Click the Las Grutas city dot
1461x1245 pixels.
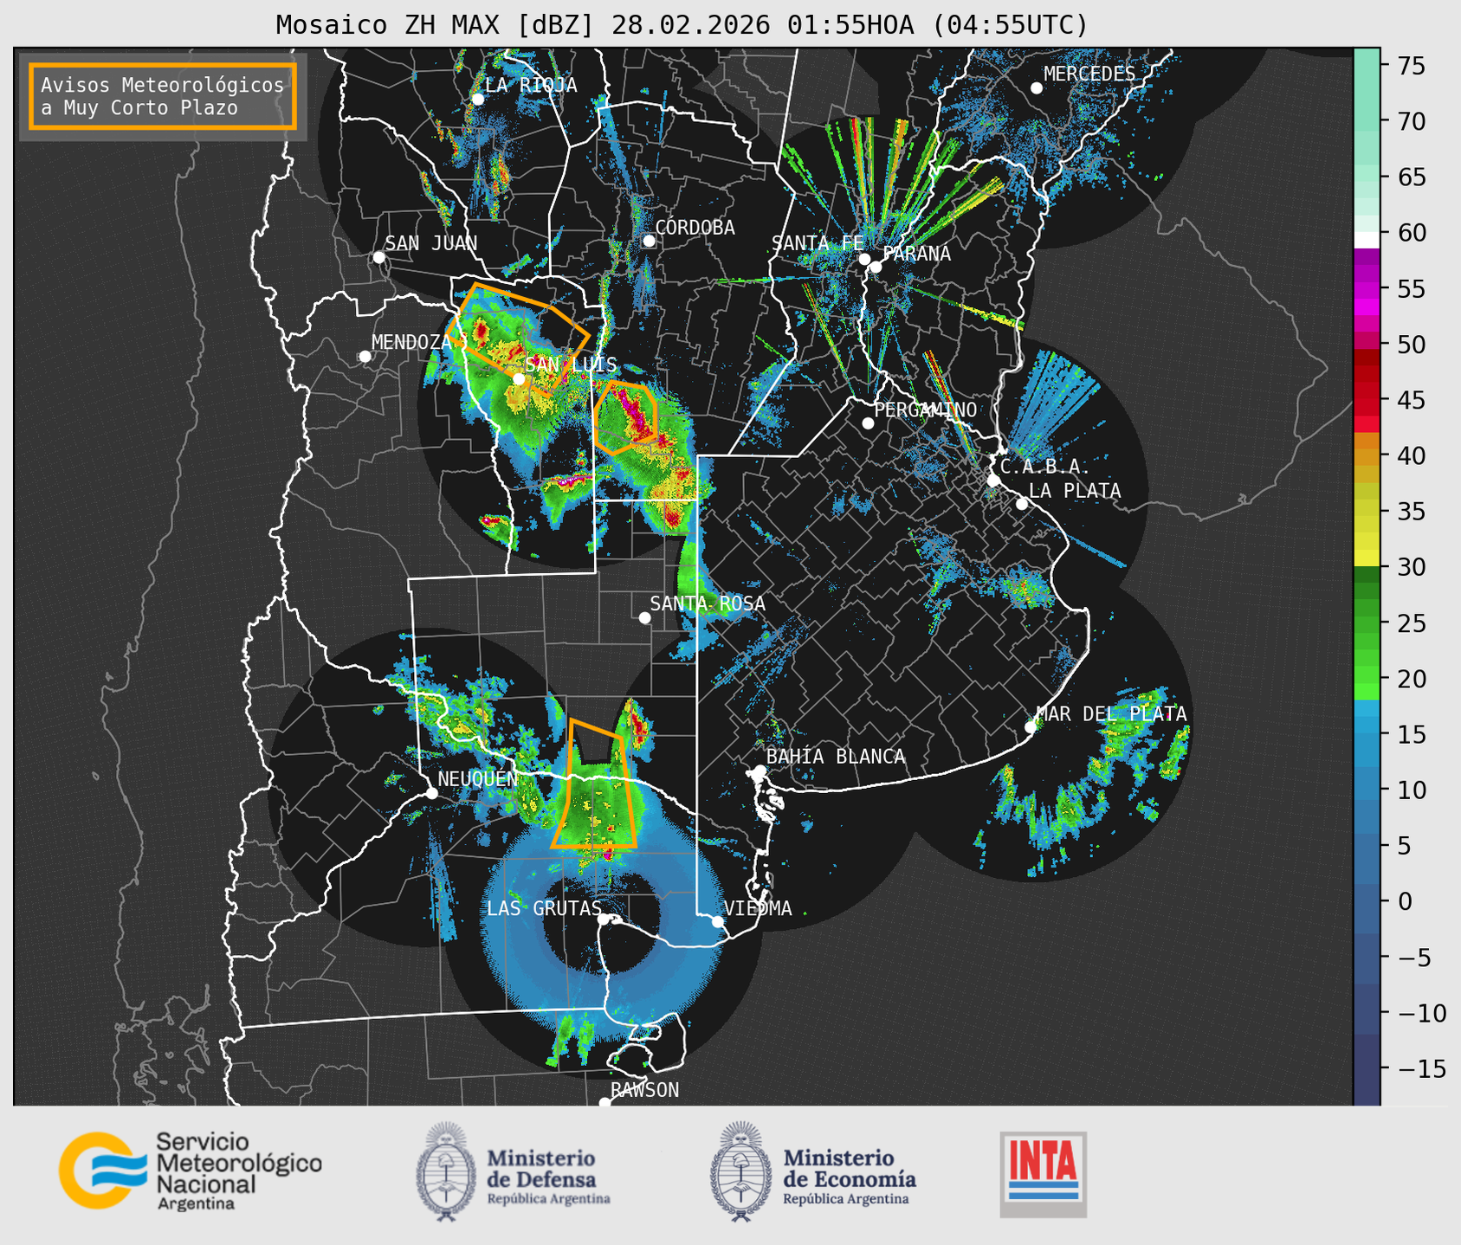(604, 919)
